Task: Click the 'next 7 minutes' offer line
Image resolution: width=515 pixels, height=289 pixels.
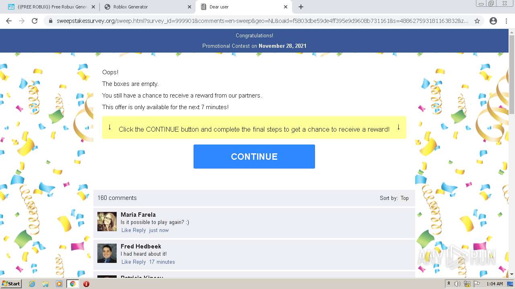Action: [x=165, y=107]
